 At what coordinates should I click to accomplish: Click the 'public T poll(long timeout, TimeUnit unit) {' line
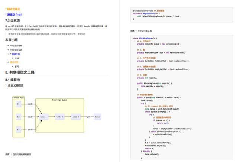tap(159, 97)
